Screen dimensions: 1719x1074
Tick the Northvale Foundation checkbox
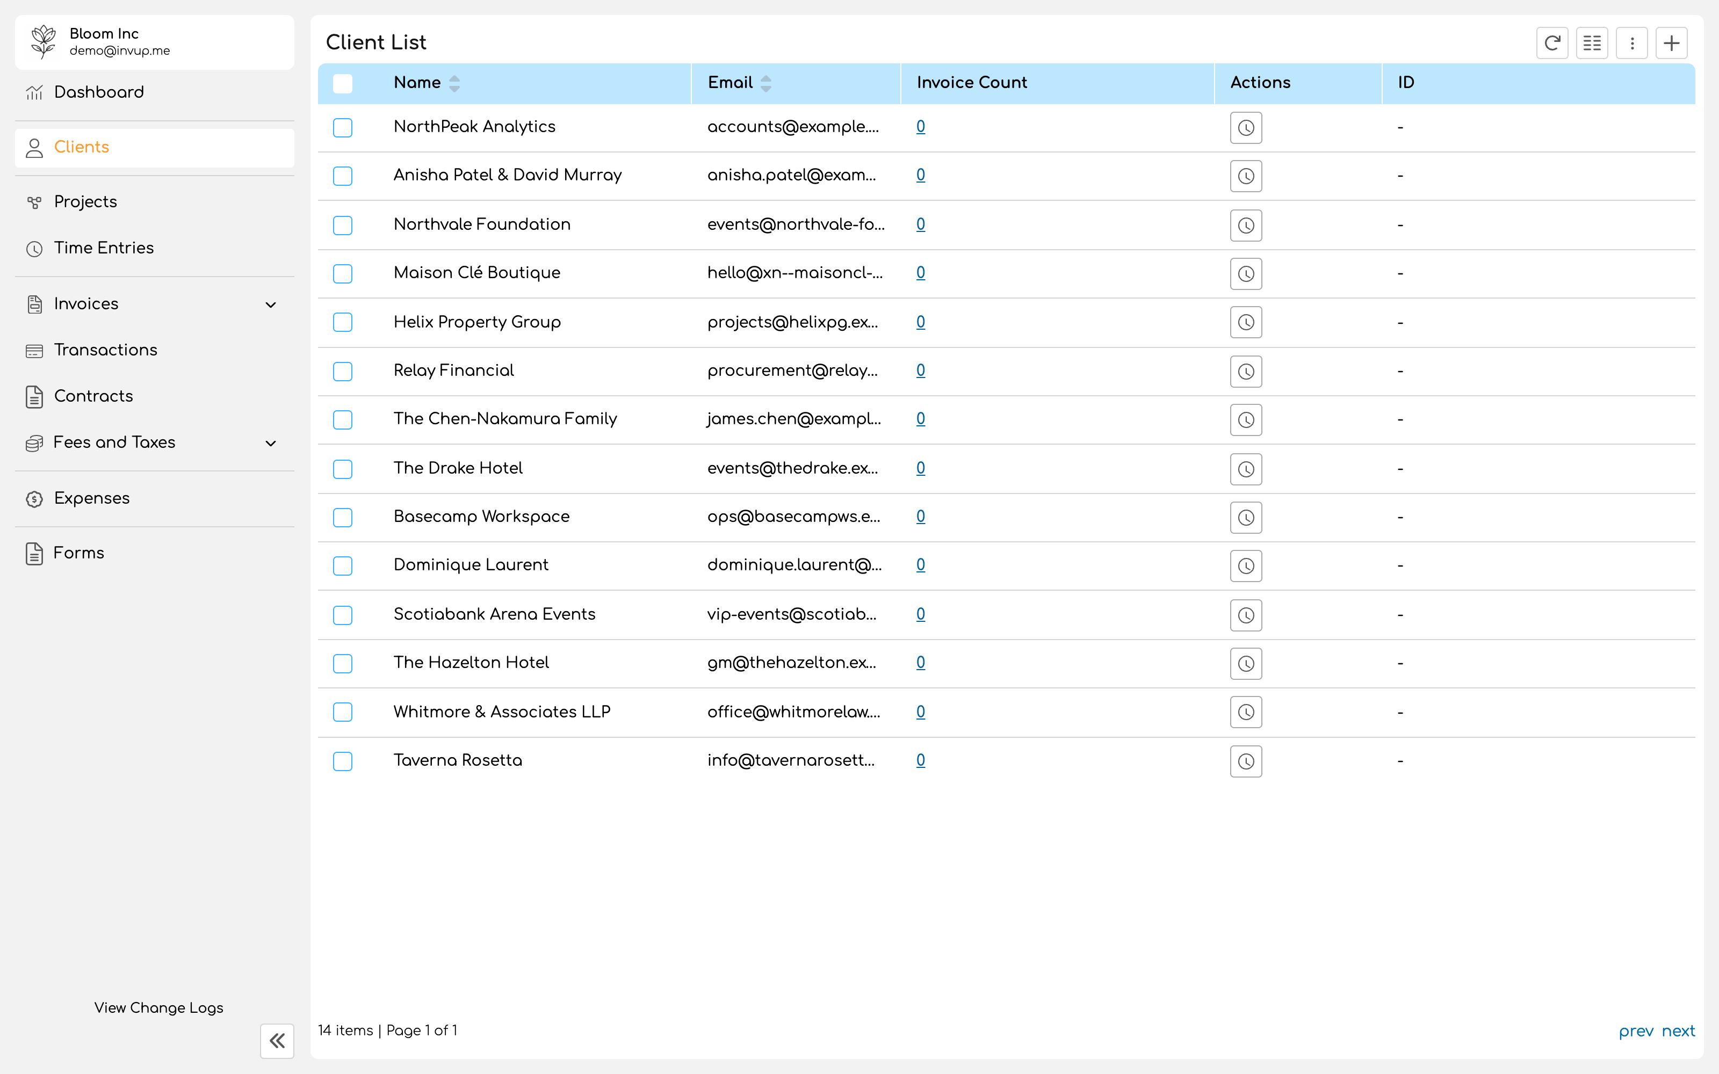(342, 225)
